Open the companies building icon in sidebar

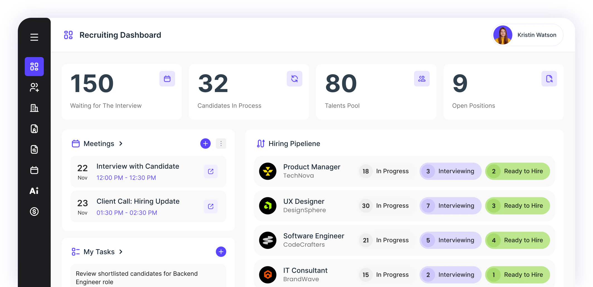pyautogui.click(x=34, y=108)
